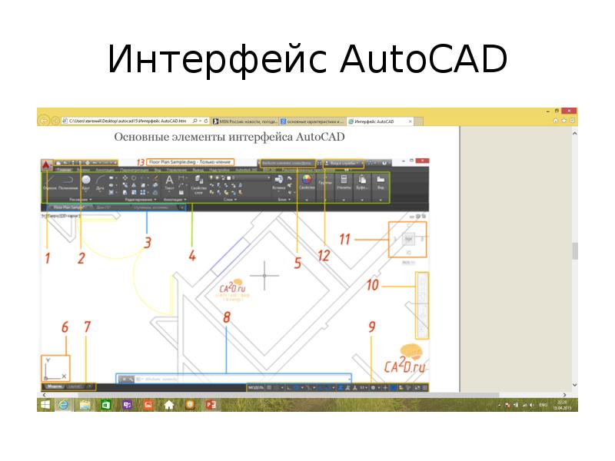Open the Clipboard panel (Буфер)
Image resolution: width=615 pixels, height=461 pixels.
pos(362,182)
